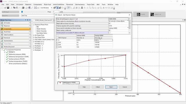
Task: Open the Tools menu
Action: pyautogui.click(x=103, y=5)
